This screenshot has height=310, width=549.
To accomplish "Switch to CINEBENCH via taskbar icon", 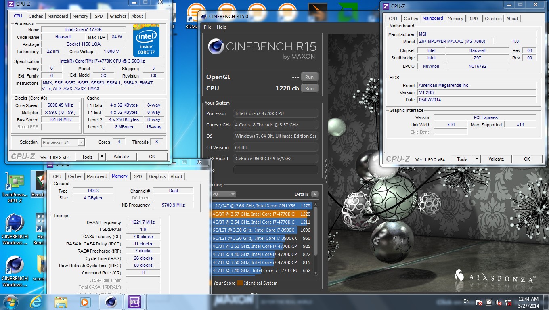I will tap(111, 302).
